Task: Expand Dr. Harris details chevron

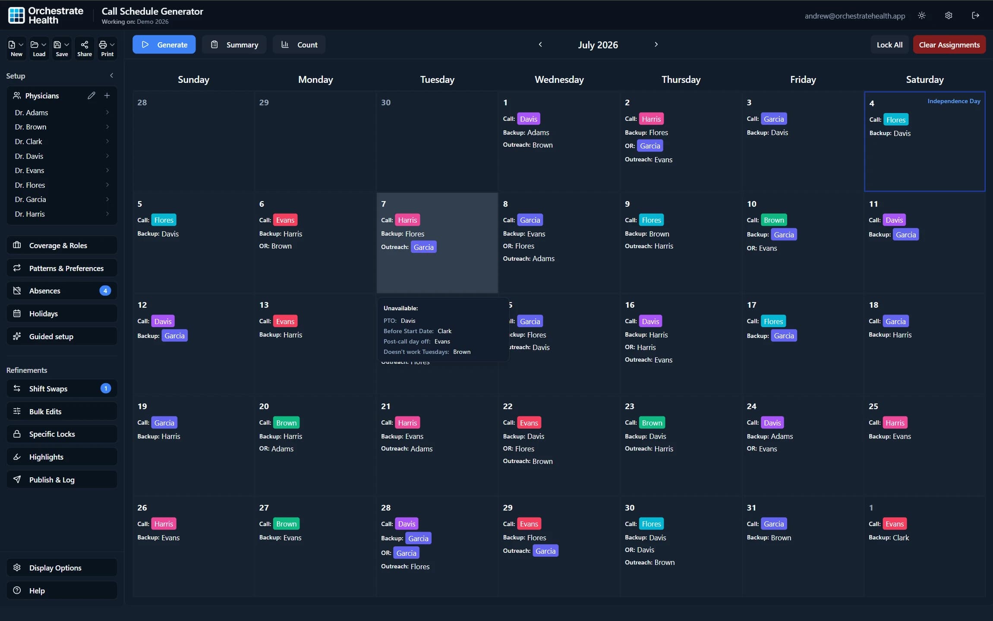Action: coord(107,214)
